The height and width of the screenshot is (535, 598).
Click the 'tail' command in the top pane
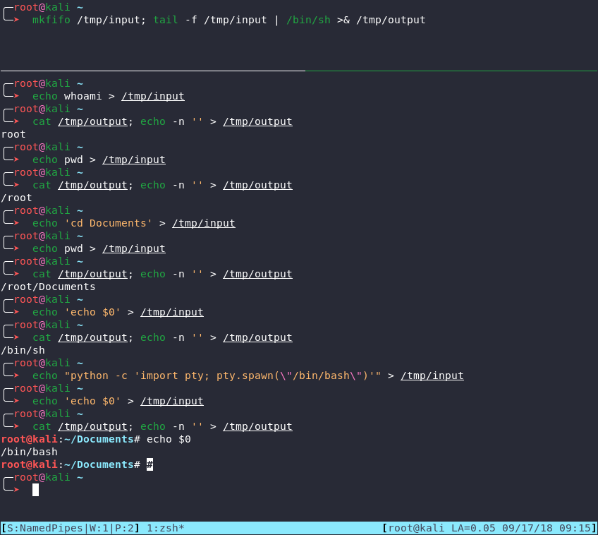click(166, 20)
